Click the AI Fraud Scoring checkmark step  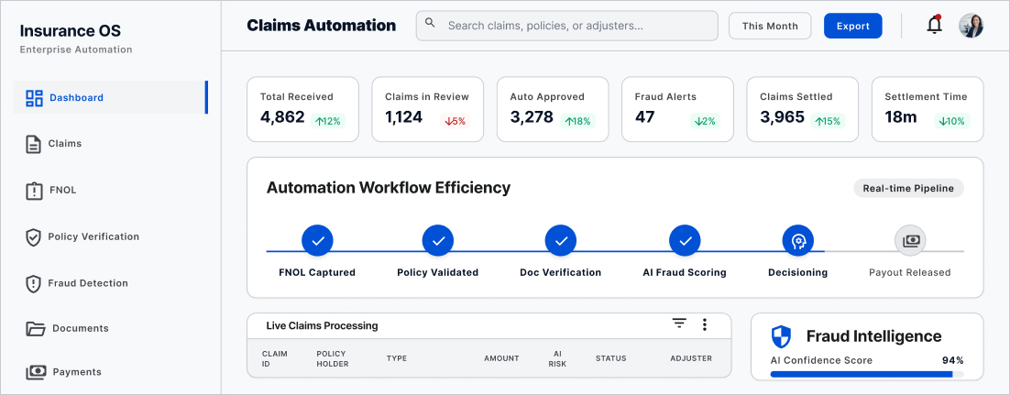686,241
